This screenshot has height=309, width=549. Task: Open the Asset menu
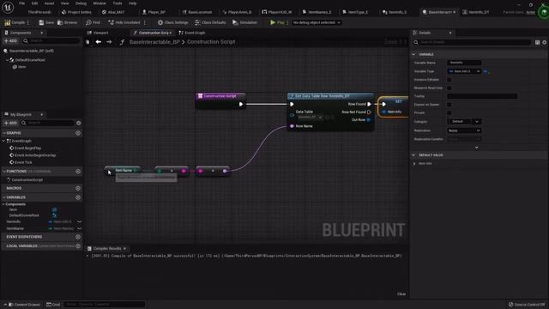coord(49,3)
